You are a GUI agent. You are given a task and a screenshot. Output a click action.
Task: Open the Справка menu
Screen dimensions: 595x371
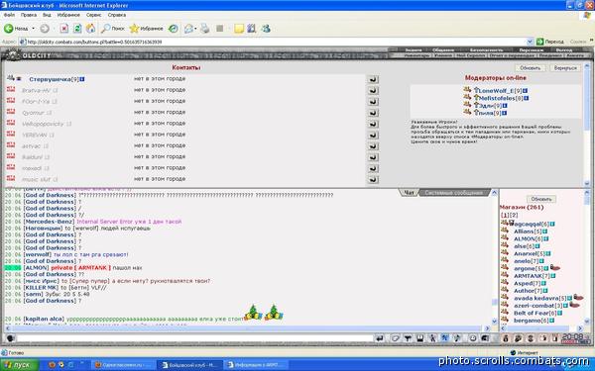tap(116, 15)
